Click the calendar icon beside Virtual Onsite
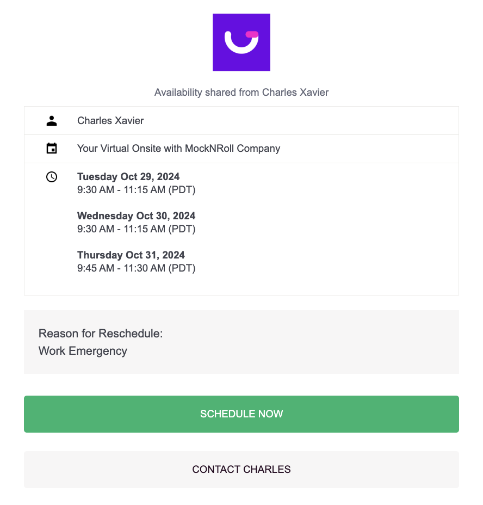 tap(52, 149)
